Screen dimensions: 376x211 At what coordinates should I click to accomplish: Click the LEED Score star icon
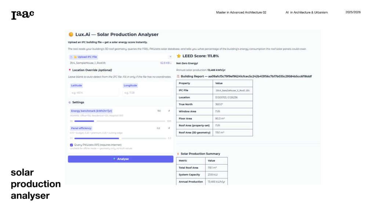(x=179, y=56)
